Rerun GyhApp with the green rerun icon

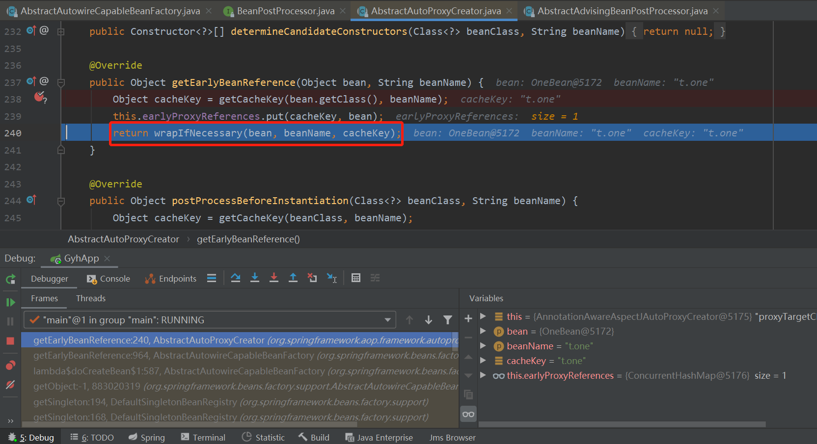pos(10,280)
